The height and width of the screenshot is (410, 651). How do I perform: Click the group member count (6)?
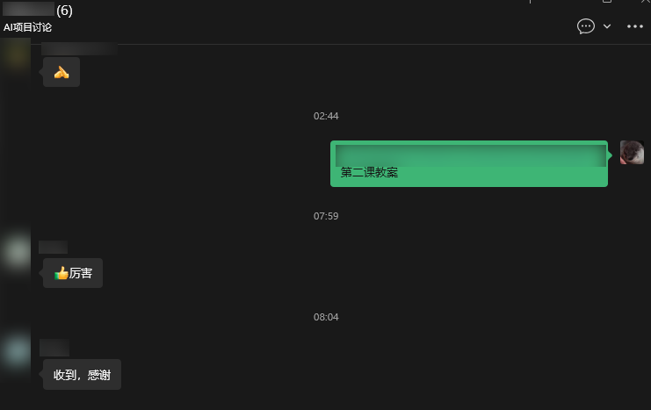tap(64, 11)
